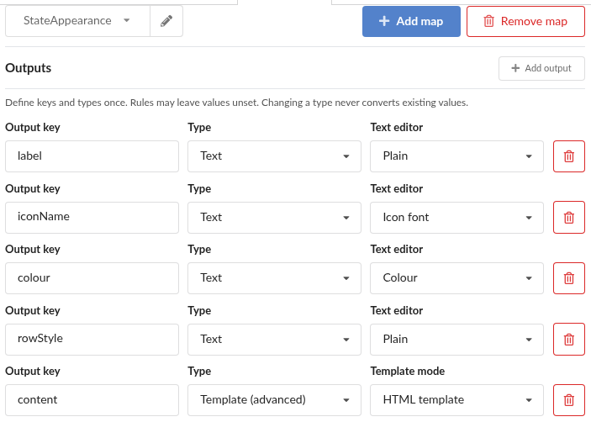Delete the colour output row
This screenshot has width=591, height=422.
[x=569, y=278]
